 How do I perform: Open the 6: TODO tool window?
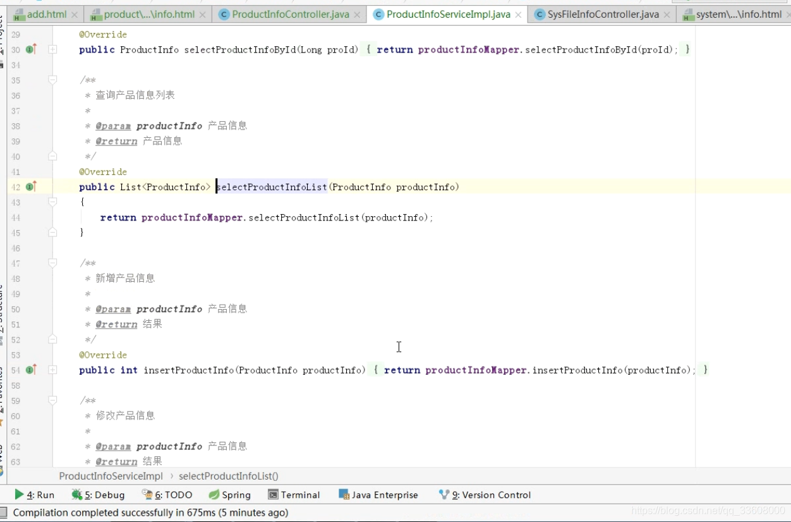(167, 495)
